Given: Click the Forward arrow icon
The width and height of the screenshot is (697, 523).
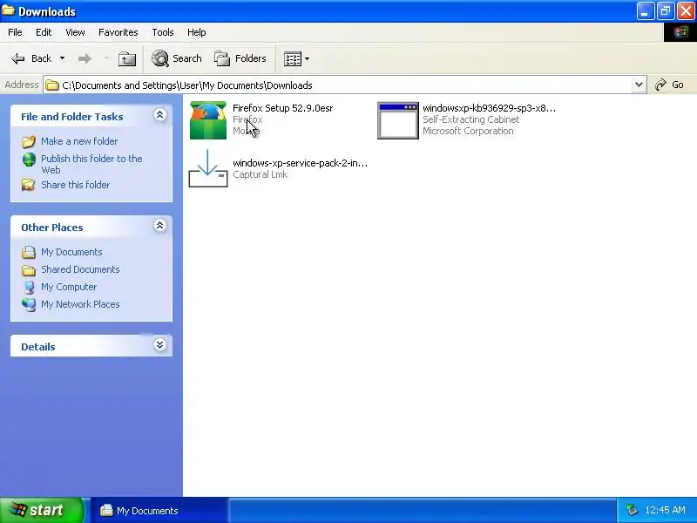Looking at the screenshot, I should 85,58.
